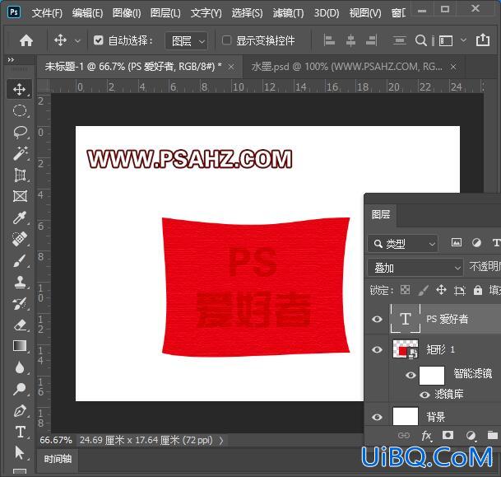The image size is (501, 477).
Task: Lock all padlock icon
Action: pos(478,290)
